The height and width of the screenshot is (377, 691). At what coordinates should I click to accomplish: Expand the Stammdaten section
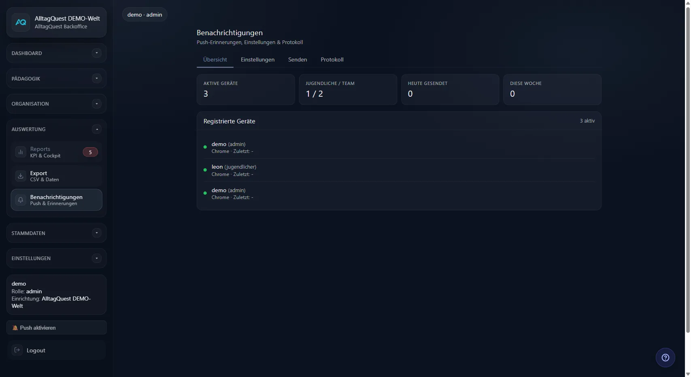[x=96, y=233]
